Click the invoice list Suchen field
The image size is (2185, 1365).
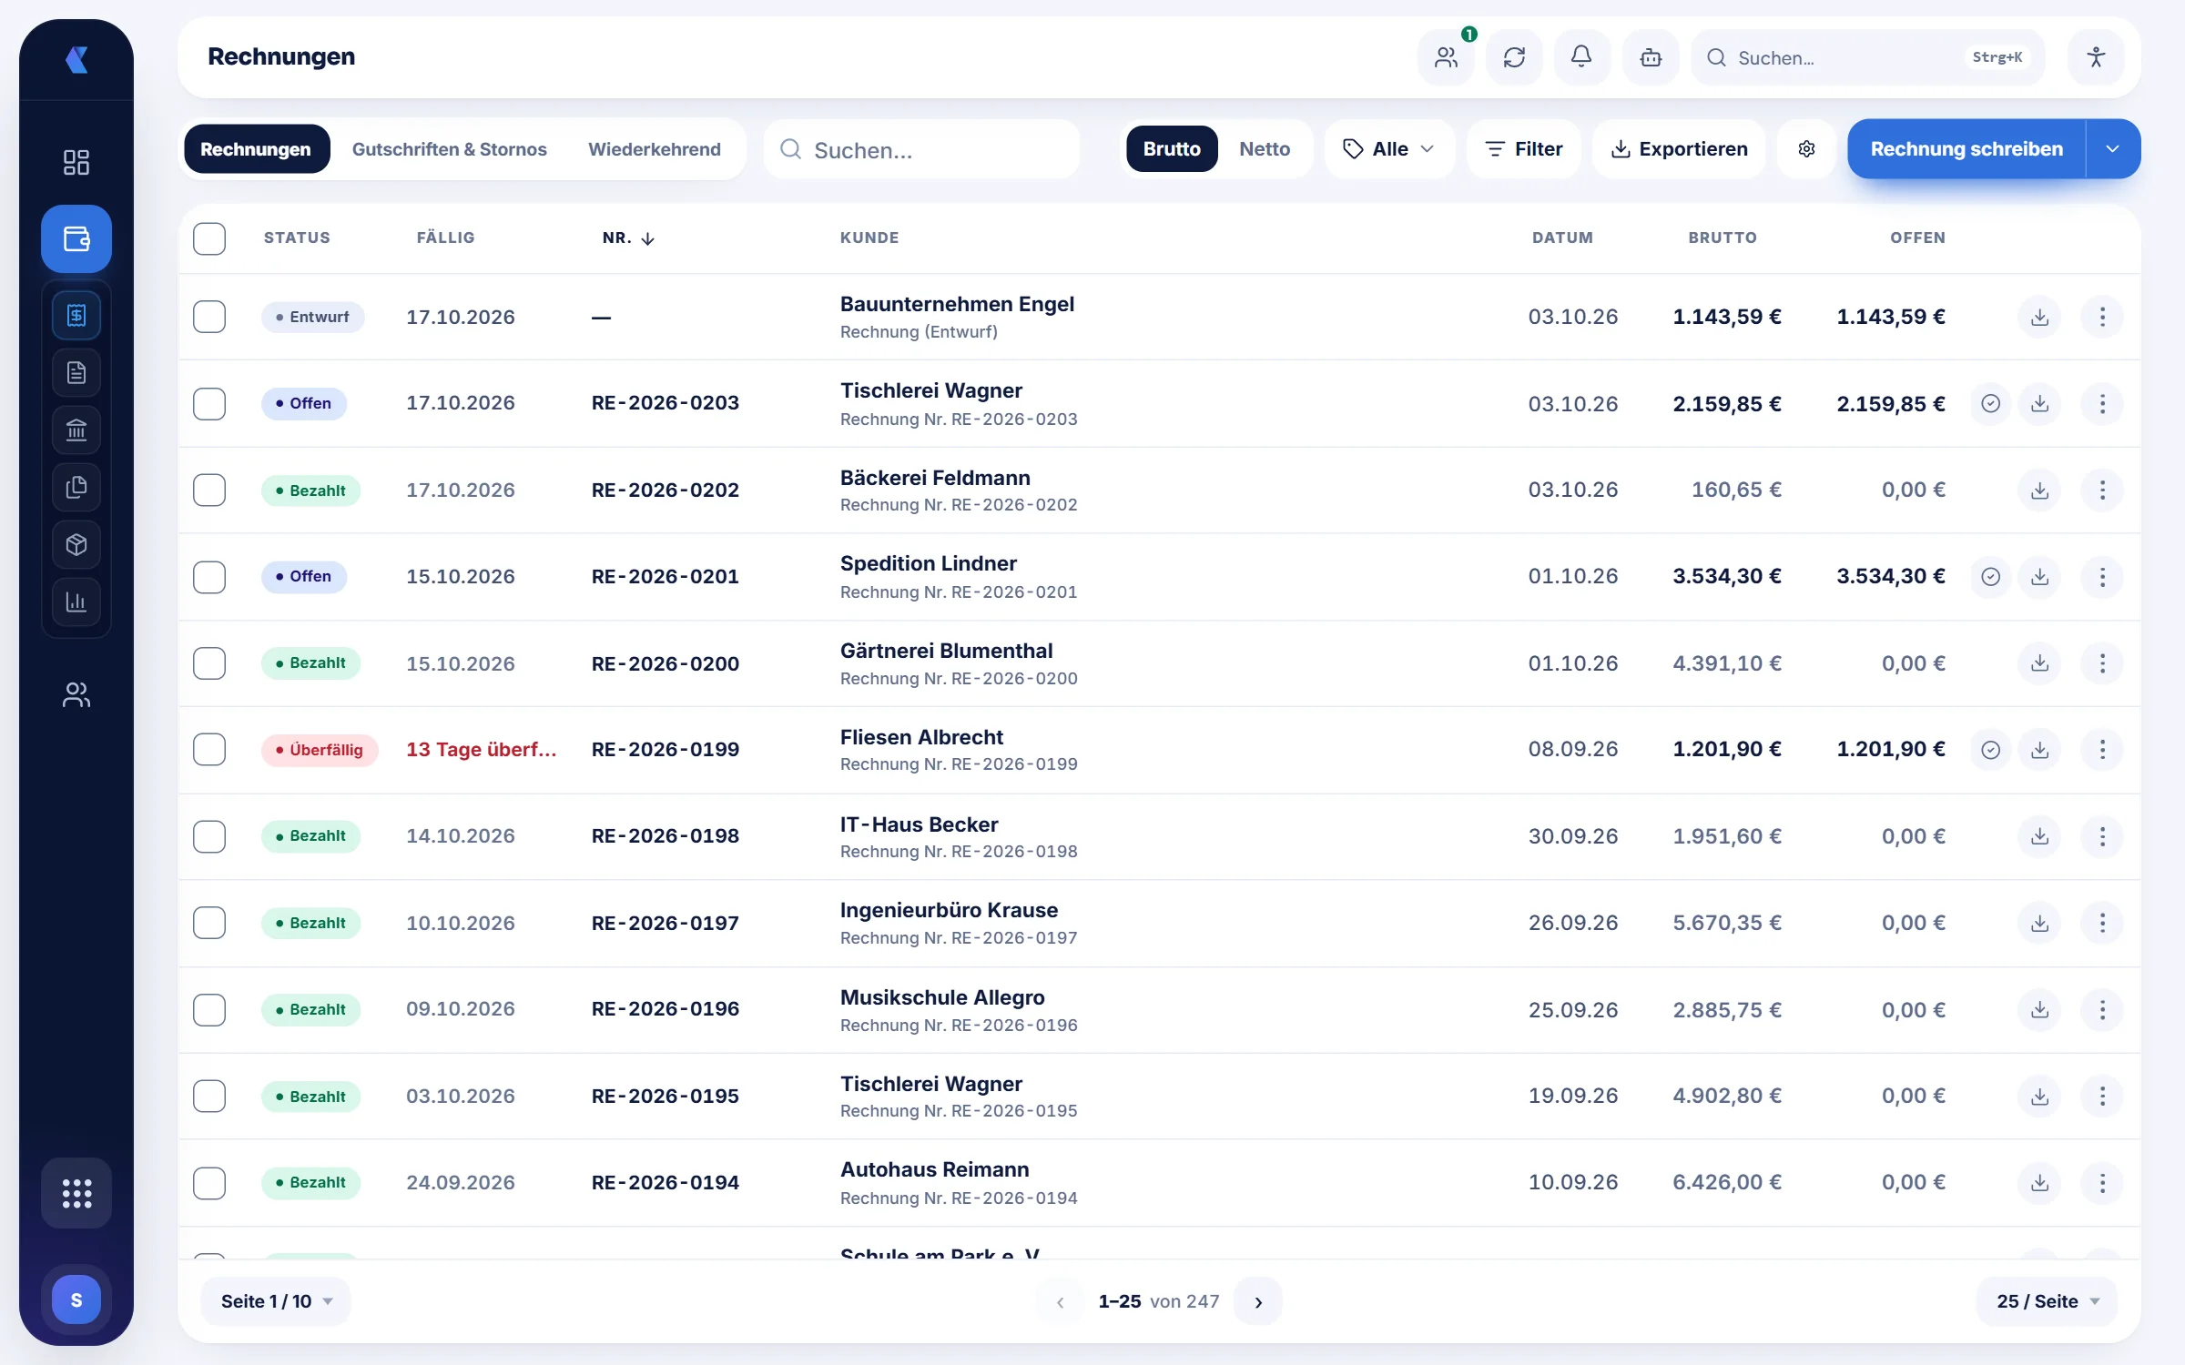click(922, 150)
